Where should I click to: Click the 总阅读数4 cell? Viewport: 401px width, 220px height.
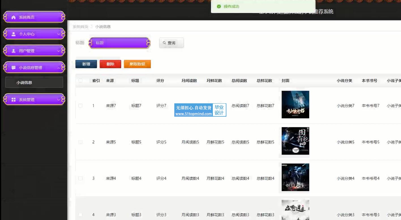click(240, 178)
